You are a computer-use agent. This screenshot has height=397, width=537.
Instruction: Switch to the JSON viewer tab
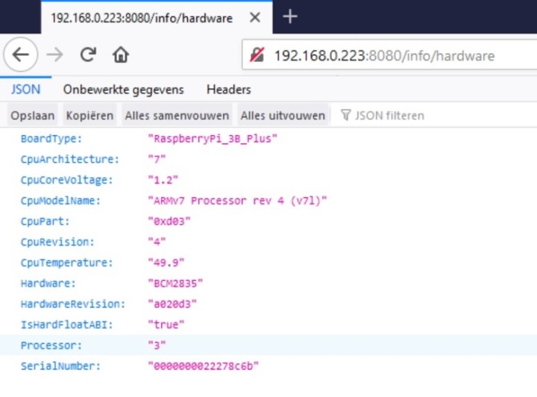click(x=25, y=90)
